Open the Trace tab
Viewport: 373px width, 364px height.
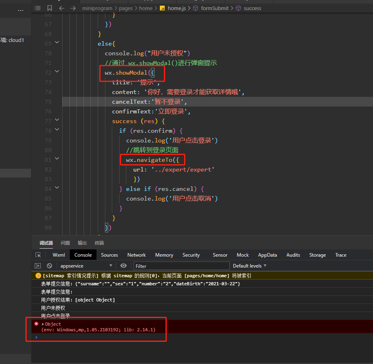341,255
